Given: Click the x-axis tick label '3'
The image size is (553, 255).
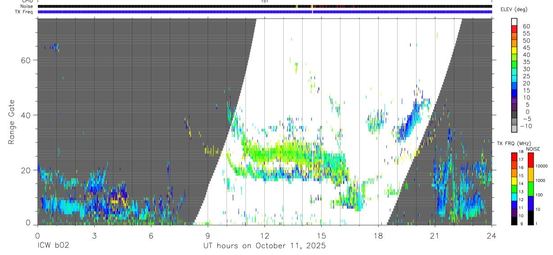Looking at the screenshot, I should [94, 236].
